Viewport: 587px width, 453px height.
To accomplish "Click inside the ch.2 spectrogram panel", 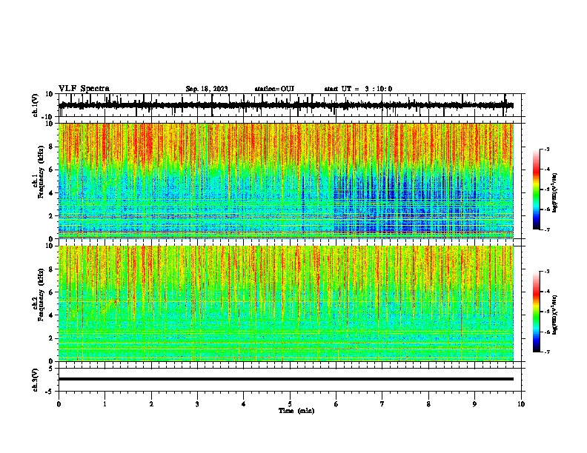I will click(x=286, y=303).
